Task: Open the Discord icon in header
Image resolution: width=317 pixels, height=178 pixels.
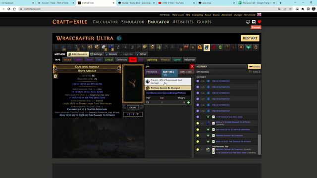Action: click(254, 22)
